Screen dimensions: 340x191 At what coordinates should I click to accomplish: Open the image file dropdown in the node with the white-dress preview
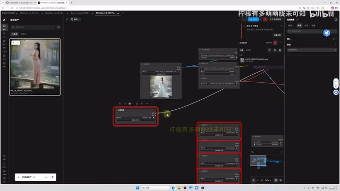pos(161,72)
